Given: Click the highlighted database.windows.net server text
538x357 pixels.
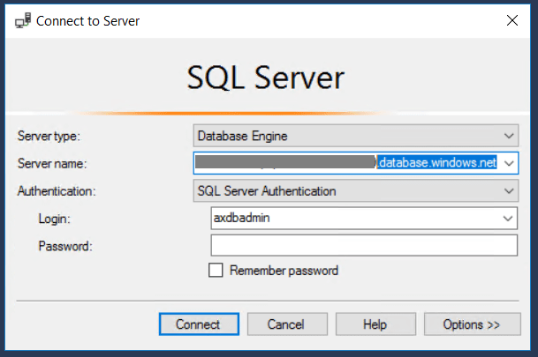Looking at the screenshot, I should pyautogui.click(x=437, y=163).
